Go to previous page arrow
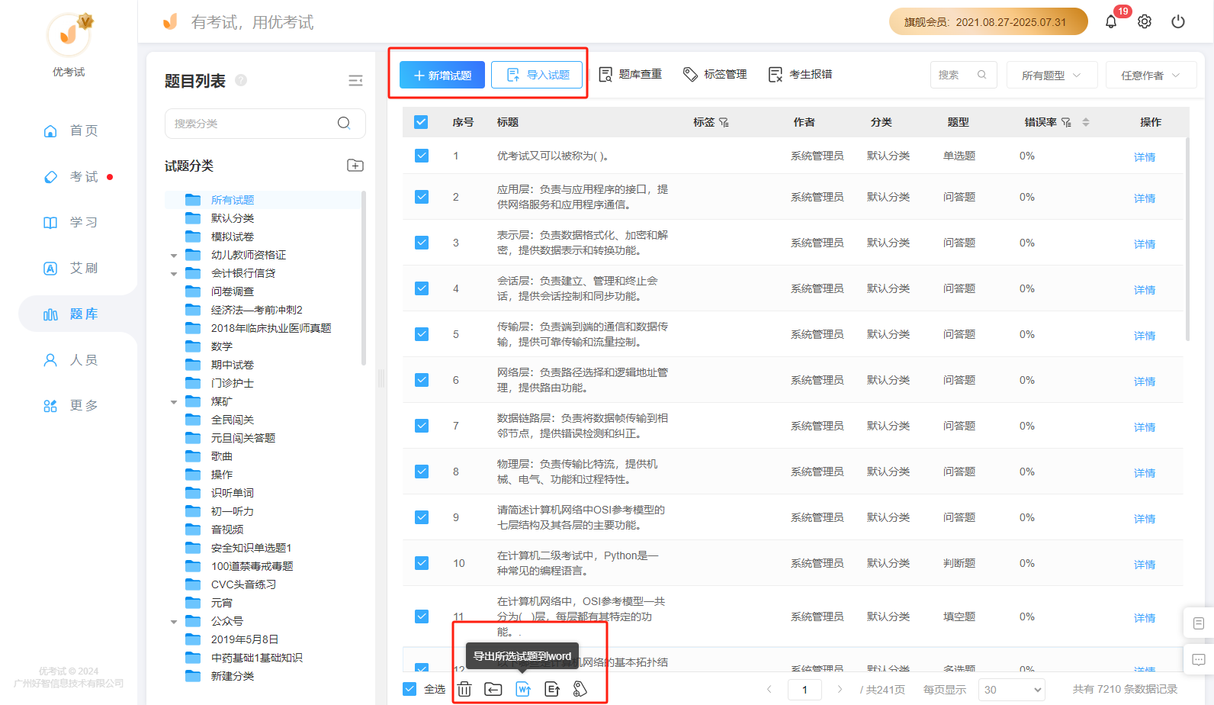 pos(769,689)
